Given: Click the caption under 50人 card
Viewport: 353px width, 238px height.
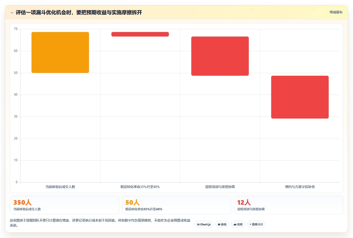Looking at the screenshot, I should (x=144, y=209).
